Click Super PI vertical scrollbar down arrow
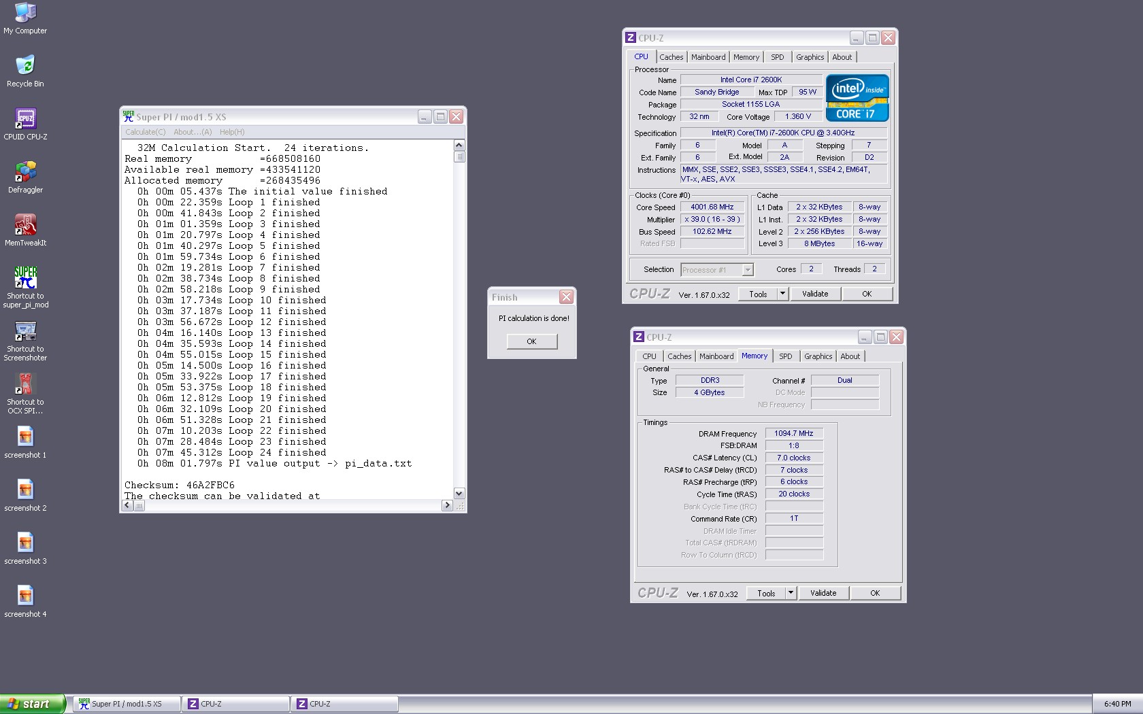Image resolution: width=1143 pixels, height=714 pixels. pyautogui.click(x=459, y=494)
